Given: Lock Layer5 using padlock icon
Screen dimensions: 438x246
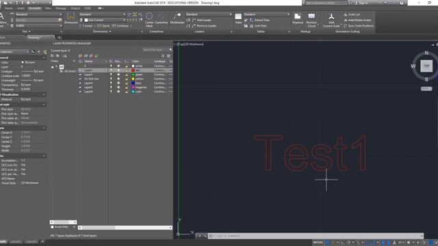Looking at the screenshot, I should pos(126,87).
